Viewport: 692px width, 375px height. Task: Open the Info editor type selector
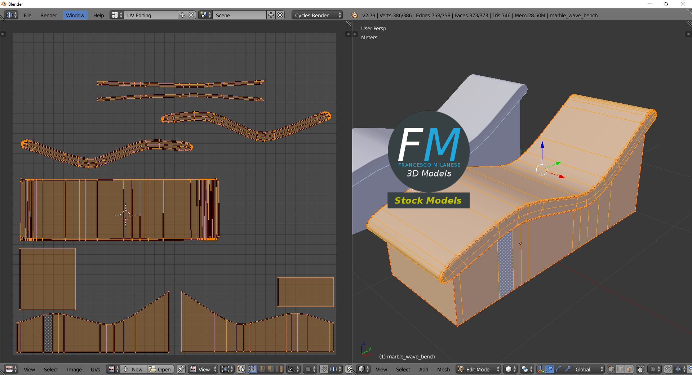coord(11,15)
